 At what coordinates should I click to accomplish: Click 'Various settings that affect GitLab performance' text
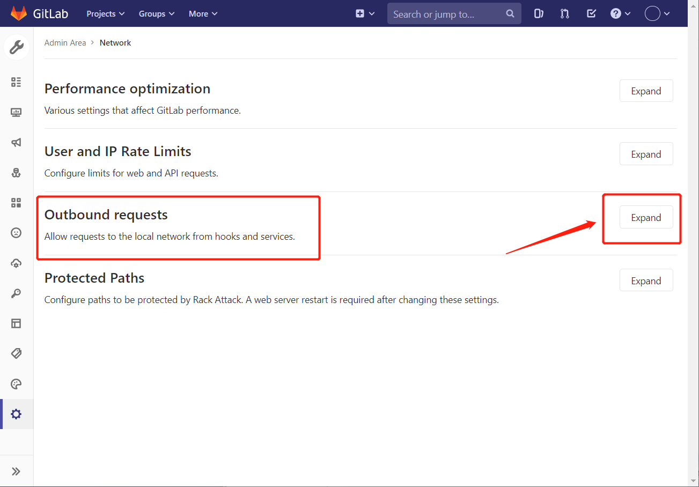coord(143,110)
